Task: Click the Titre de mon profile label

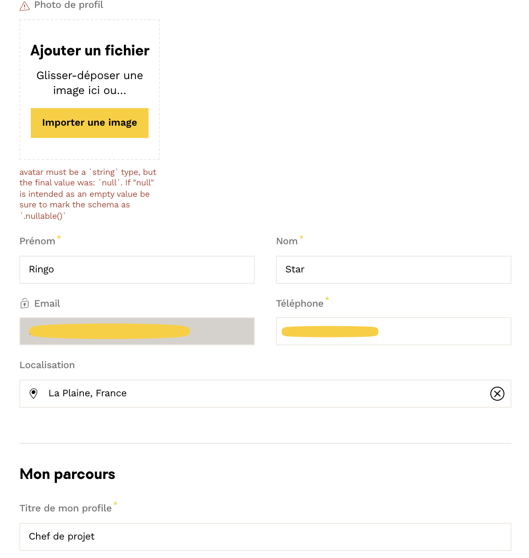Action: (65, 508)
